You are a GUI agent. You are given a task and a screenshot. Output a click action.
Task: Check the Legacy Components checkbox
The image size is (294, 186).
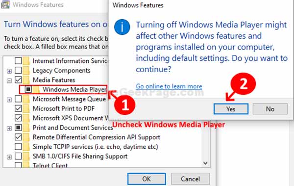18,70
